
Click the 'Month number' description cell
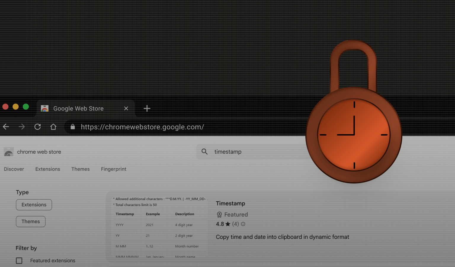pyautogui.click(x=187, y=246)
